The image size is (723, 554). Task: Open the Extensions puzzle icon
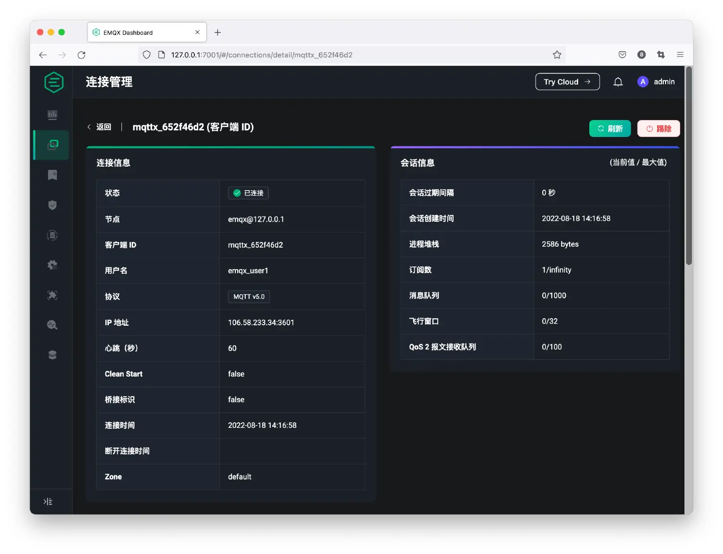tap(52, 295)
